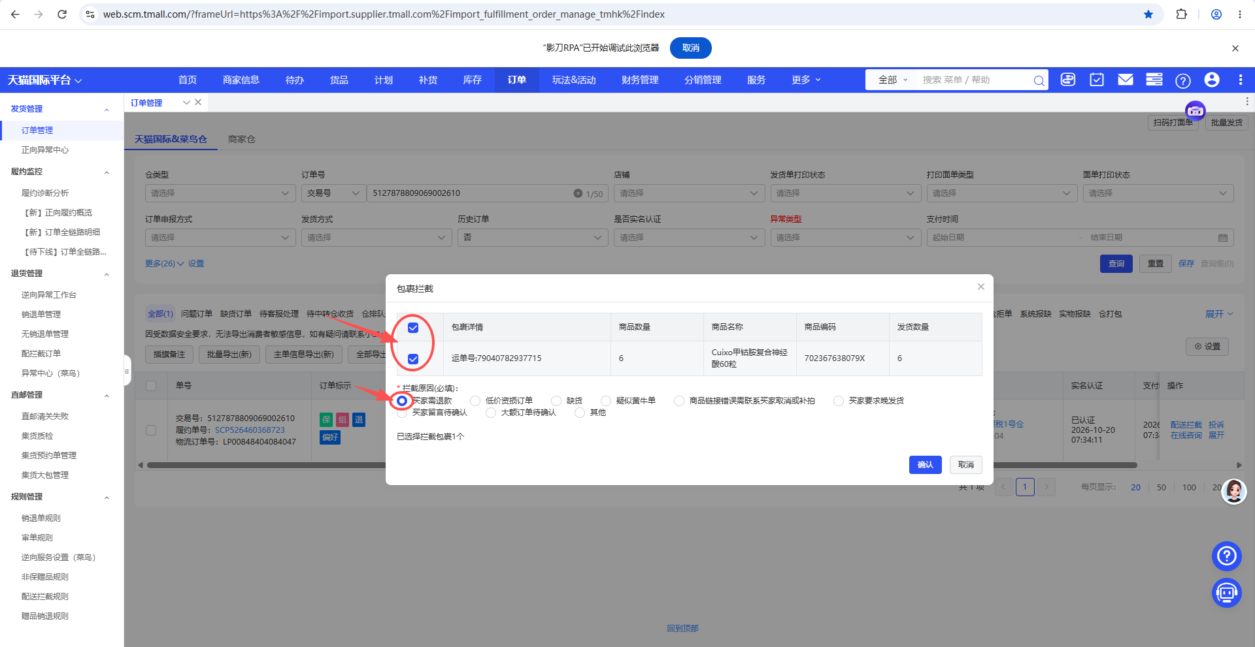This screenshot has width=1255, height=647.
Task: Open the floating blue help circle button
Action: (x=1227, y=556)
